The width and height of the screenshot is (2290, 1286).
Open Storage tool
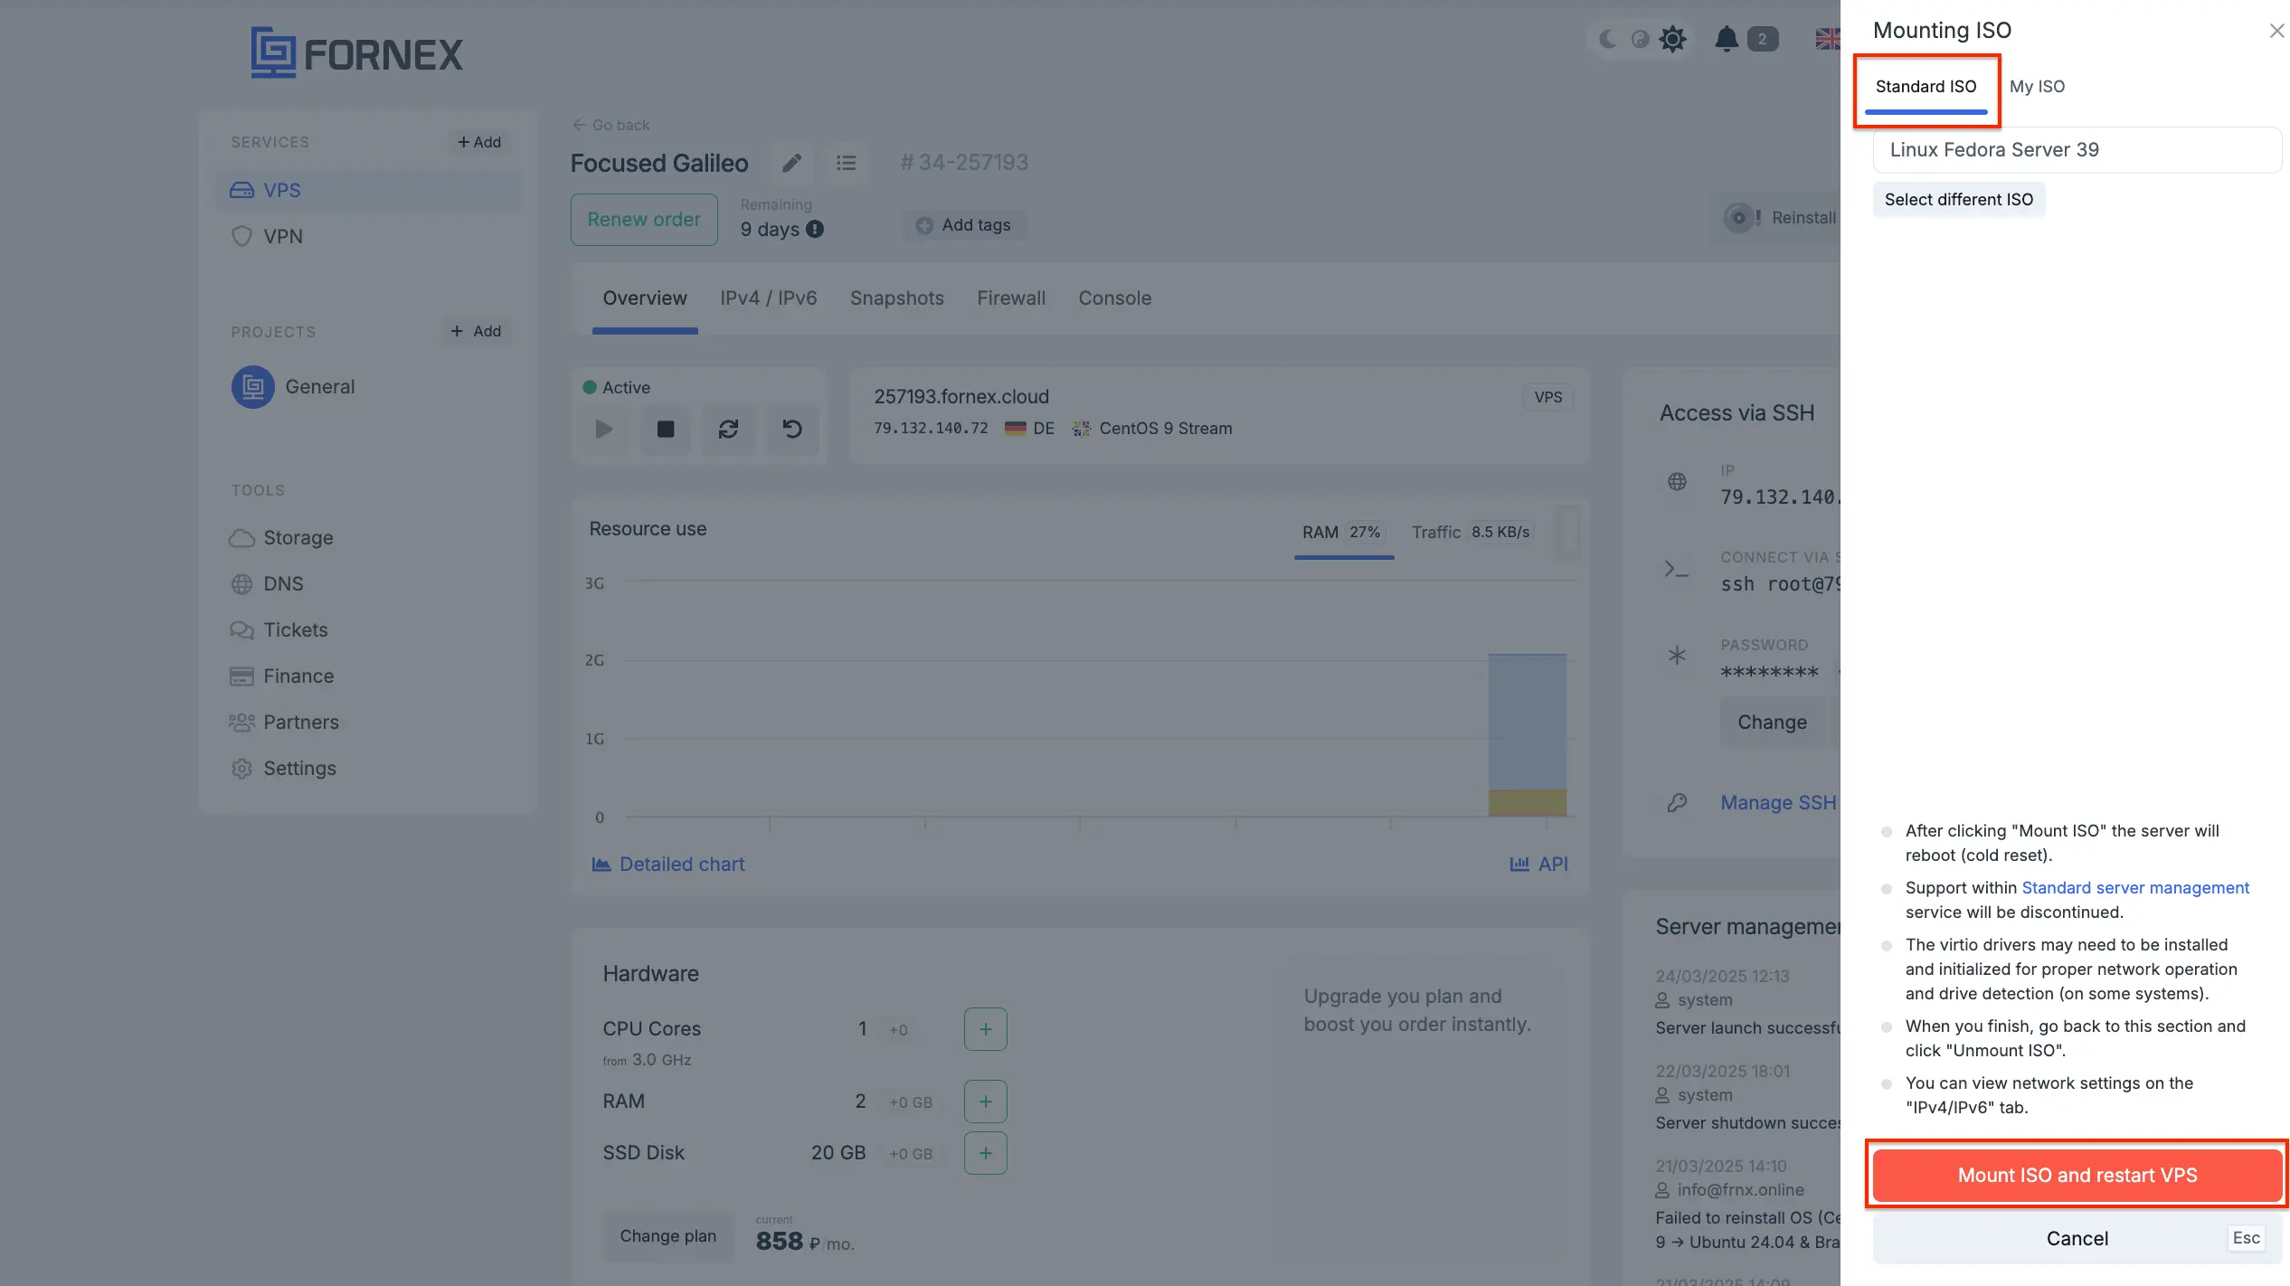point(281,538)
